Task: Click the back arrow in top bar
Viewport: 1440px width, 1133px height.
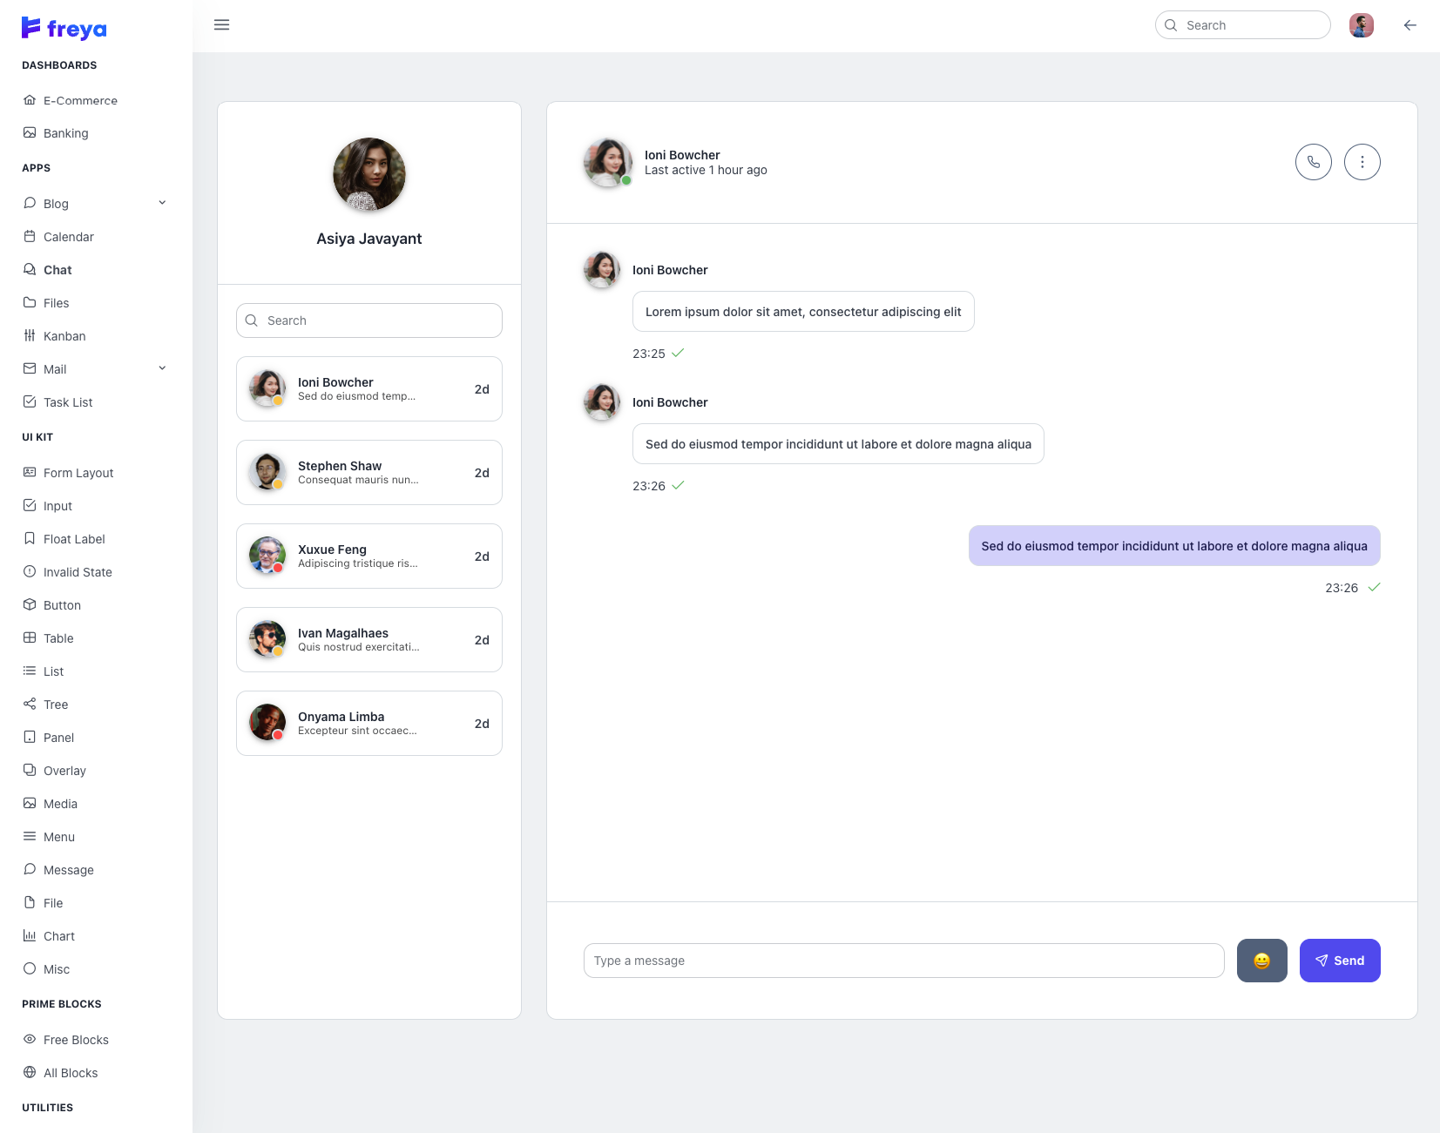Action: [1410, 25]
